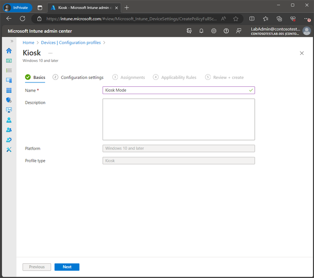Close the Kiosk browser tab

click(116, 8)
